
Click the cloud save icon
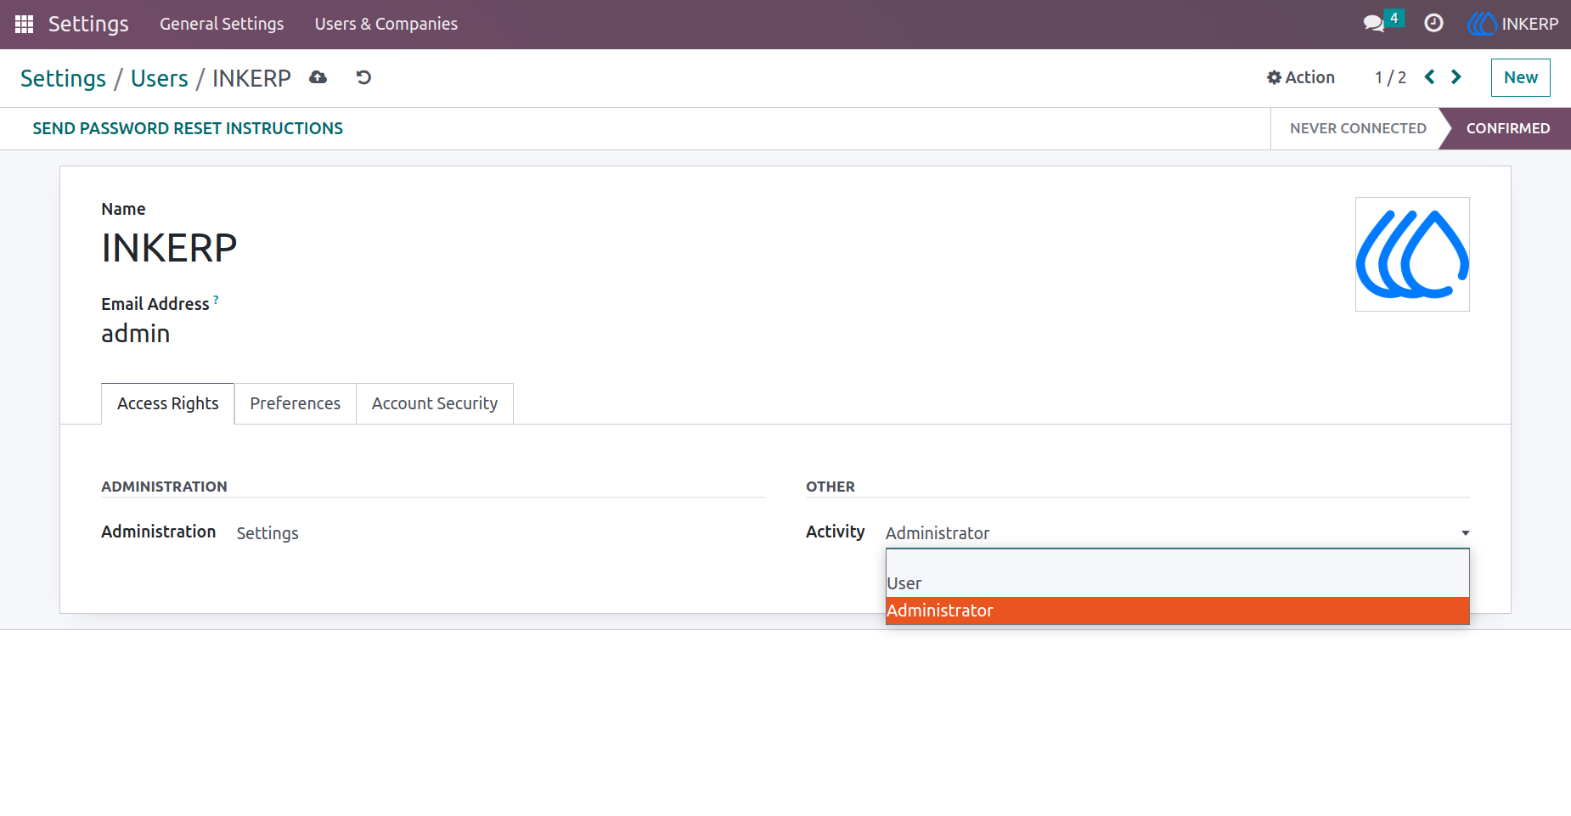(318, 77)
